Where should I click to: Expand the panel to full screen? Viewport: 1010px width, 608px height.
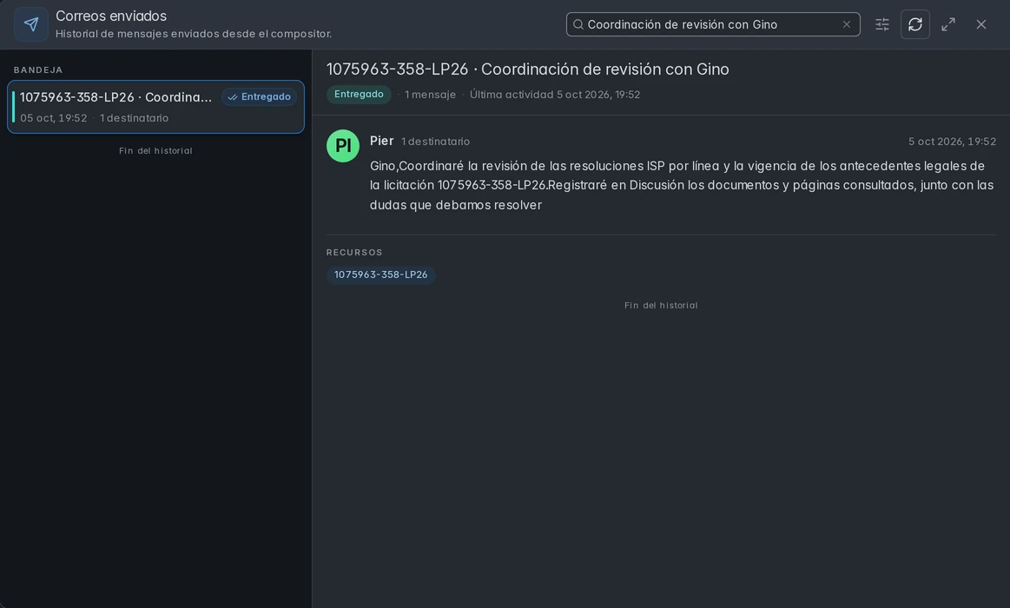click(948, 24)
